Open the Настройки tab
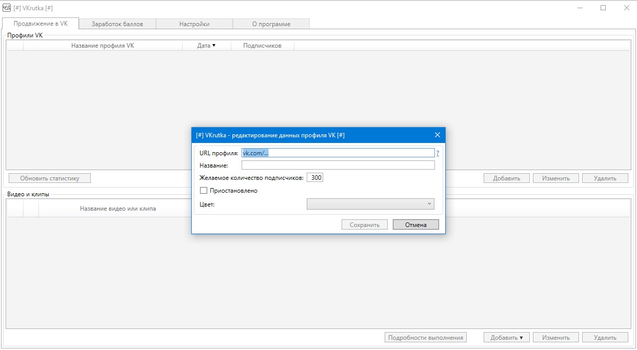Screen dimensions: 637x350 pyautogui.click(x=194, y=24)
